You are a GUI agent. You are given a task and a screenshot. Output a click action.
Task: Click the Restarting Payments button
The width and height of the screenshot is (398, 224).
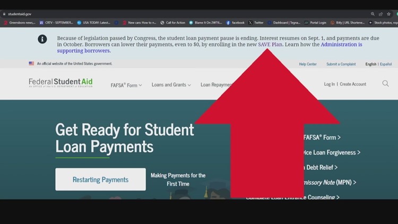coord(100,179)
